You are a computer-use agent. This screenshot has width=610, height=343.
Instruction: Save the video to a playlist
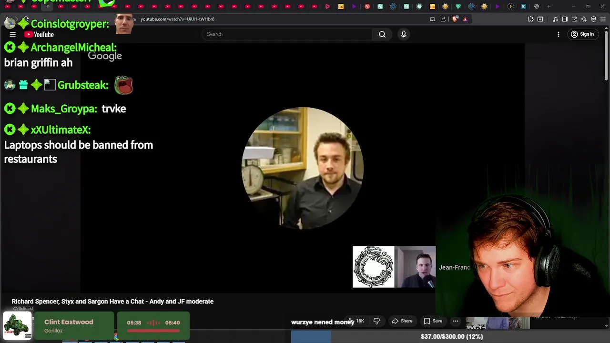[x=433, y=321]
